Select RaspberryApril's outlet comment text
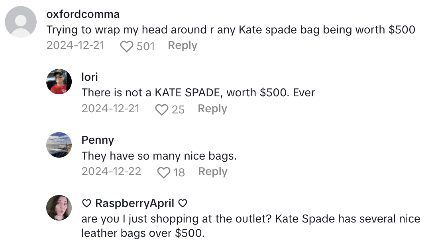 [250, 226]
